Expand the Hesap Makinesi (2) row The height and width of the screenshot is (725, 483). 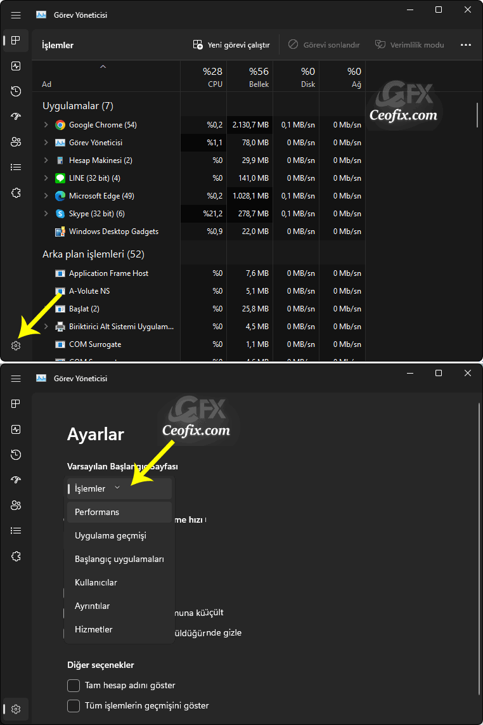point(46,160)
